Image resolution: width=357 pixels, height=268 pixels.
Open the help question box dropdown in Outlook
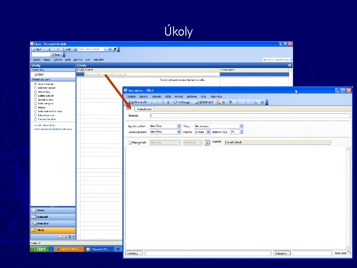pos(291,60)
